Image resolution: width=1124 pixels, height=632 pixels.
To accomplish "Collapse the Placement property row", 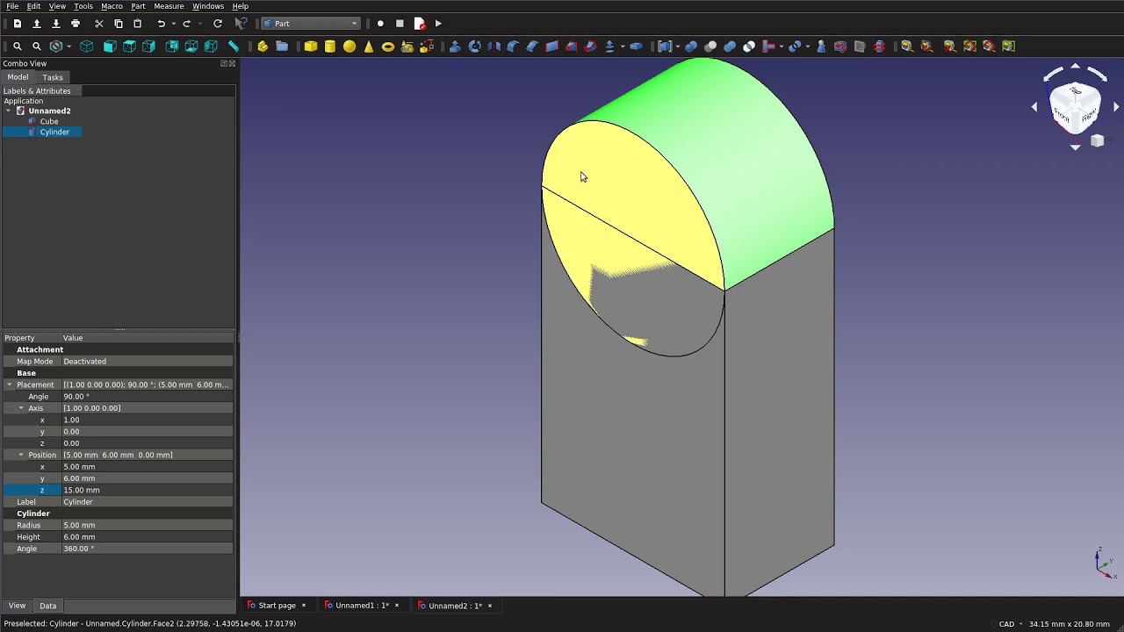I will point(10,384).
